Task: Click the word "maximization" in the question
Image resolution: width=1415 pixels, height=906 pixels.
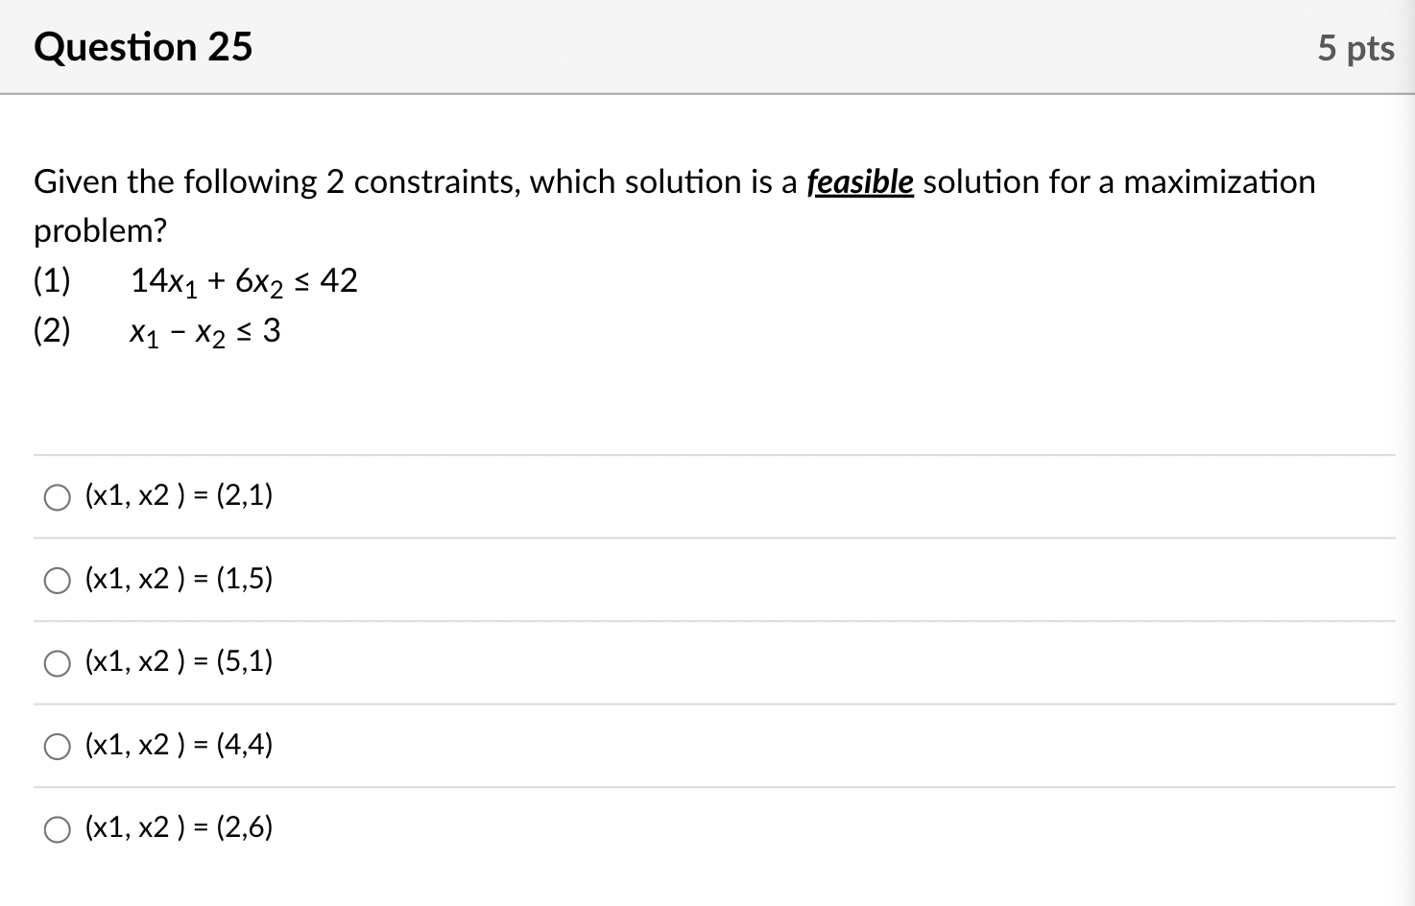Action: pyautogui.click(x=1218, y=181)
